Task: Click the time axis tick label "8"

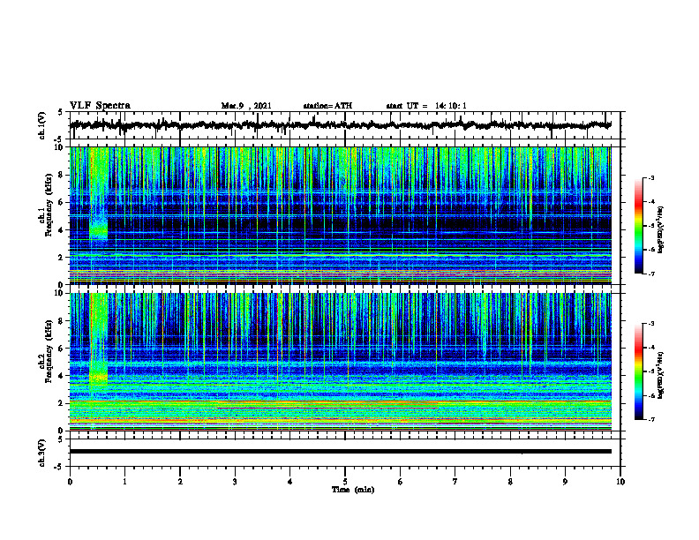Action: click(x=510, y=482)
